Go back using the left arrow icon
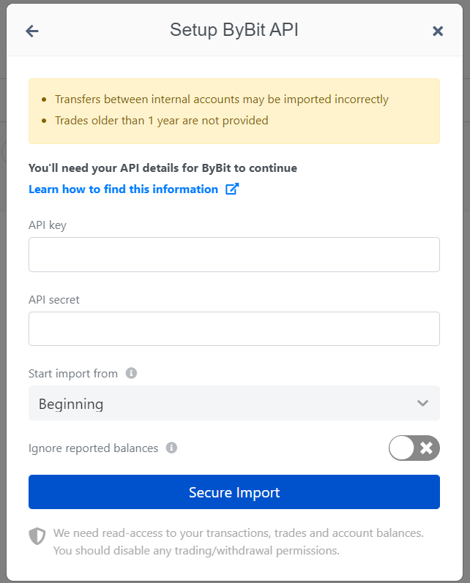The width and height of the screenshot is (470, 583). click(x=31, y=31)
